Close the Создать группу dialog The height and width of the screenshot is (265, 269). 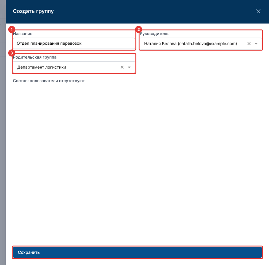pyautogui.click(x=258, y=11)
